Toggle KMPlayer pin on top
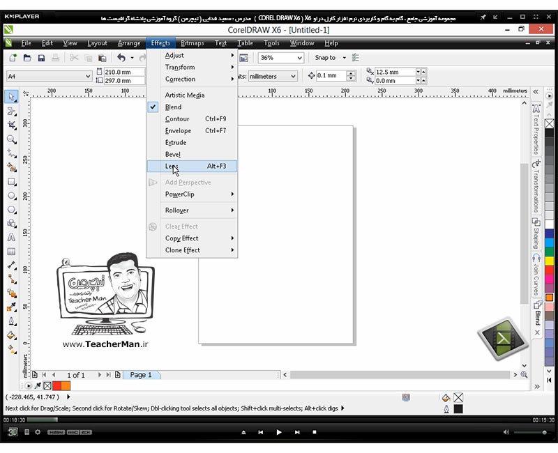Screen dimensions: 558x453 click(x=483, y=17)
